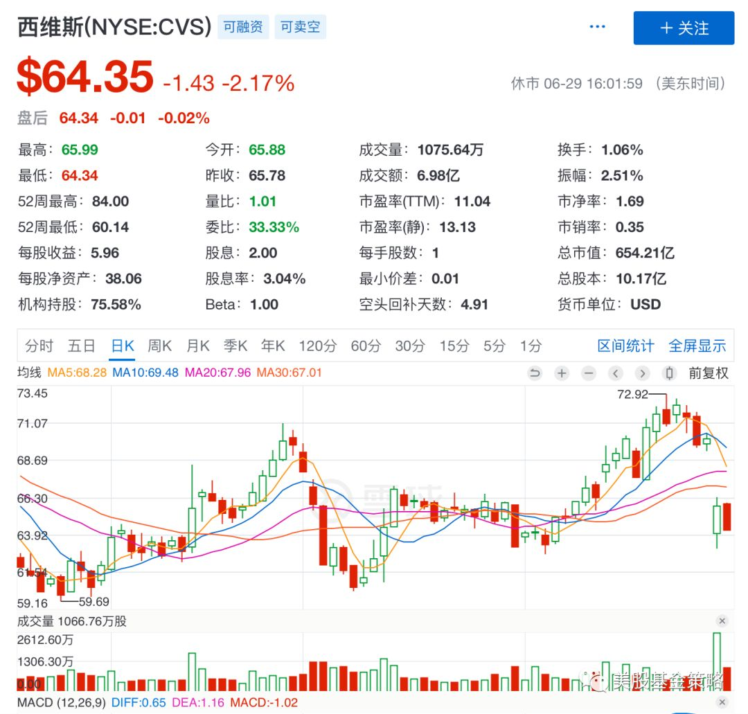Switch to the 15分 chart tab
The height and width of the screenshot is (714, 748).
(454, 346)
